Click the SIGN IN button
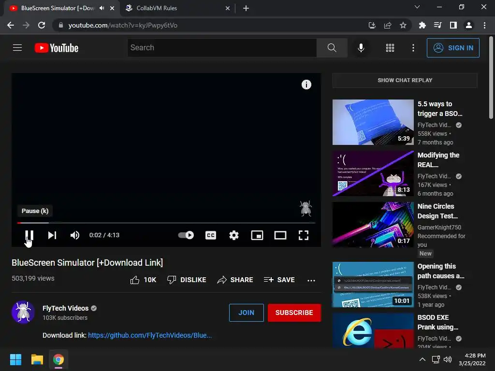 click(453, 48)
